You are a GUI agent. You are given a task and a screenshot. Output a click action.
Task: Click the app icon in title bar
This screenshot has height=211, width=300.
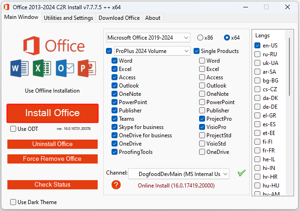7,7
